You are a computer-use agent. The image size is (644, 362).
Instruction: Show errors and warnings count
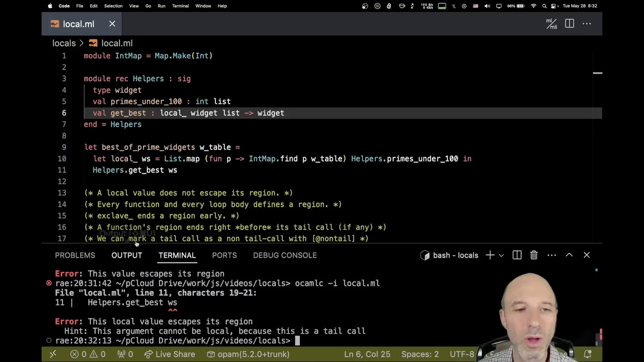point(88,354)
